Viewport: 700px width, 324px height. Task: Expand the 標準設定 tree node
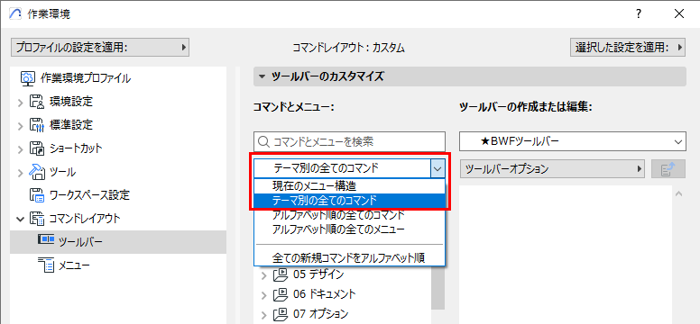point(21,126)
